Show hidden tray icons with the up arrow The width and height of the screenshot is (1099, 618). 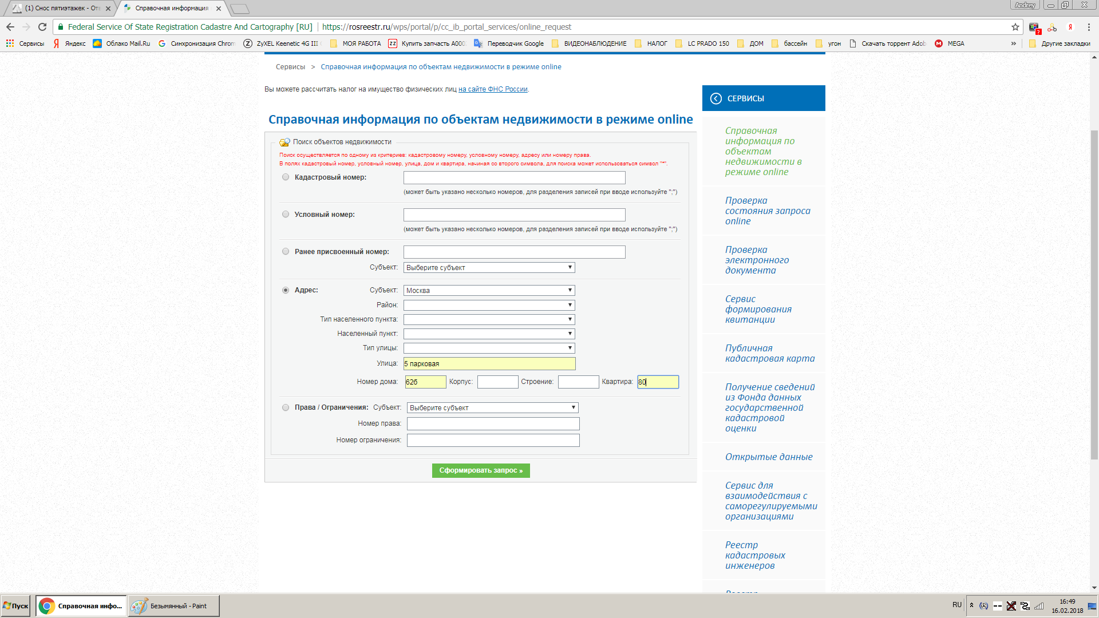(x=971, y=605)
